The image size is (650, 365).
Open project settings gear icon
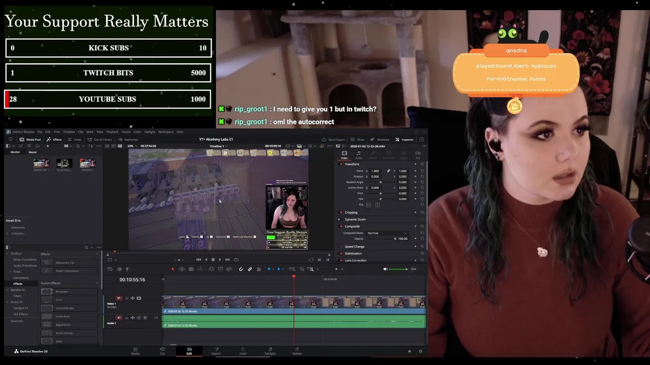click(x=420, y=351)
